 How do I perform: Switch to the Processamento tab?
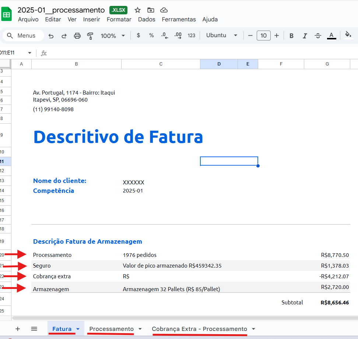(x=111, y=329)
